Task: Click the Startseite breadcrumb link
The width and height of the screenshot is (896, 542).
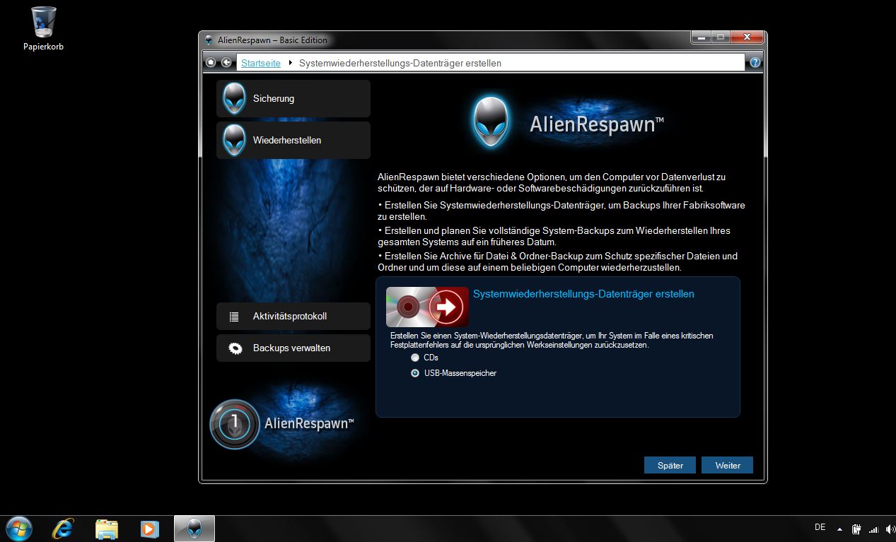Action: click(260, 63)
